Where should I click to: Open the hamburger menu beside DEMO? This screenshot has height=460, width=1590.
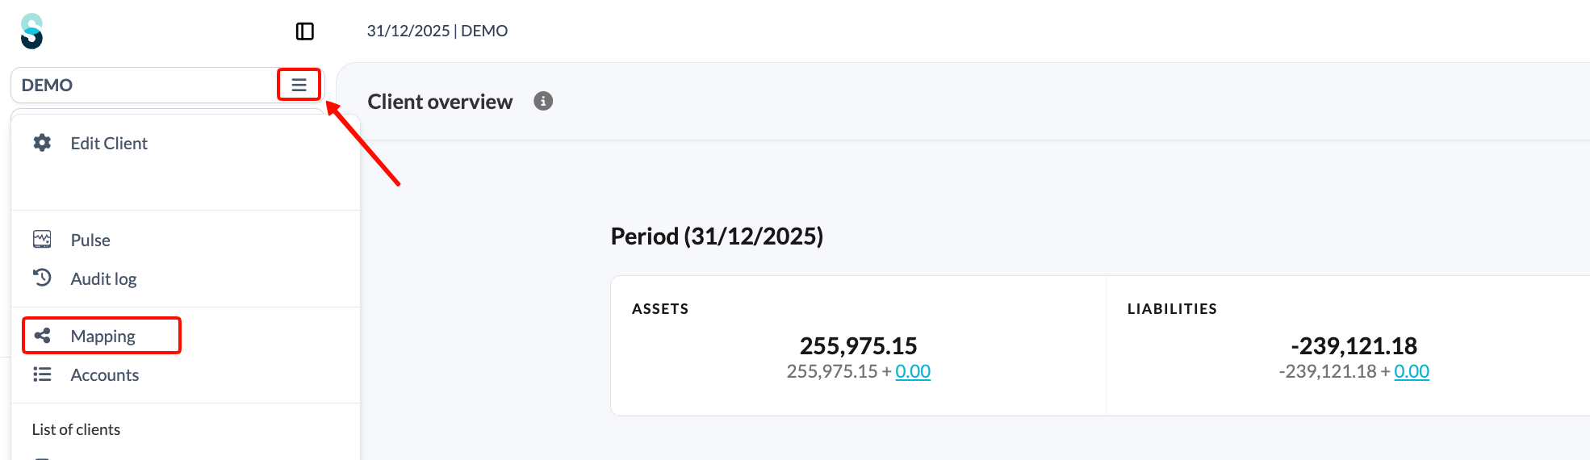(x=299, y=85)
